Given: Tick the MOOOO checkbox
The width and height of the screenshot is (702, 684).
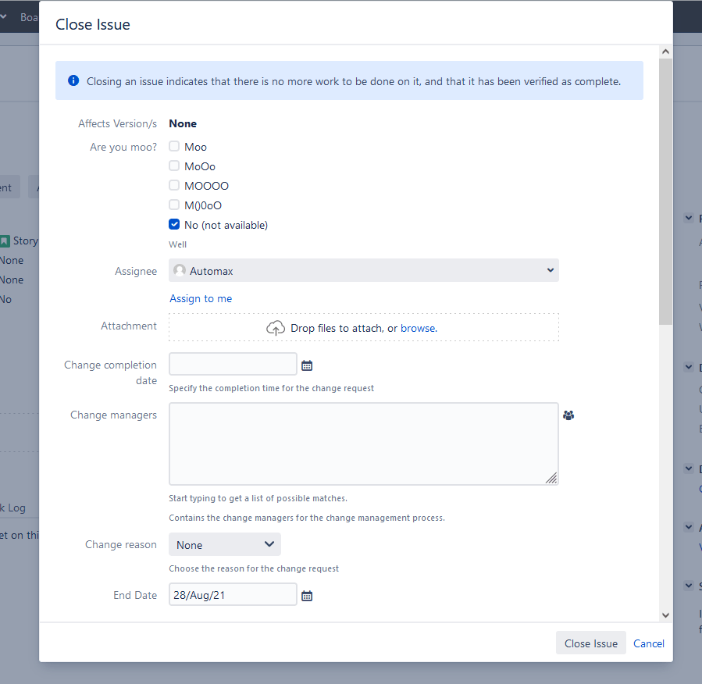Looking at the screenshot, I should click(x=174, y=186).
